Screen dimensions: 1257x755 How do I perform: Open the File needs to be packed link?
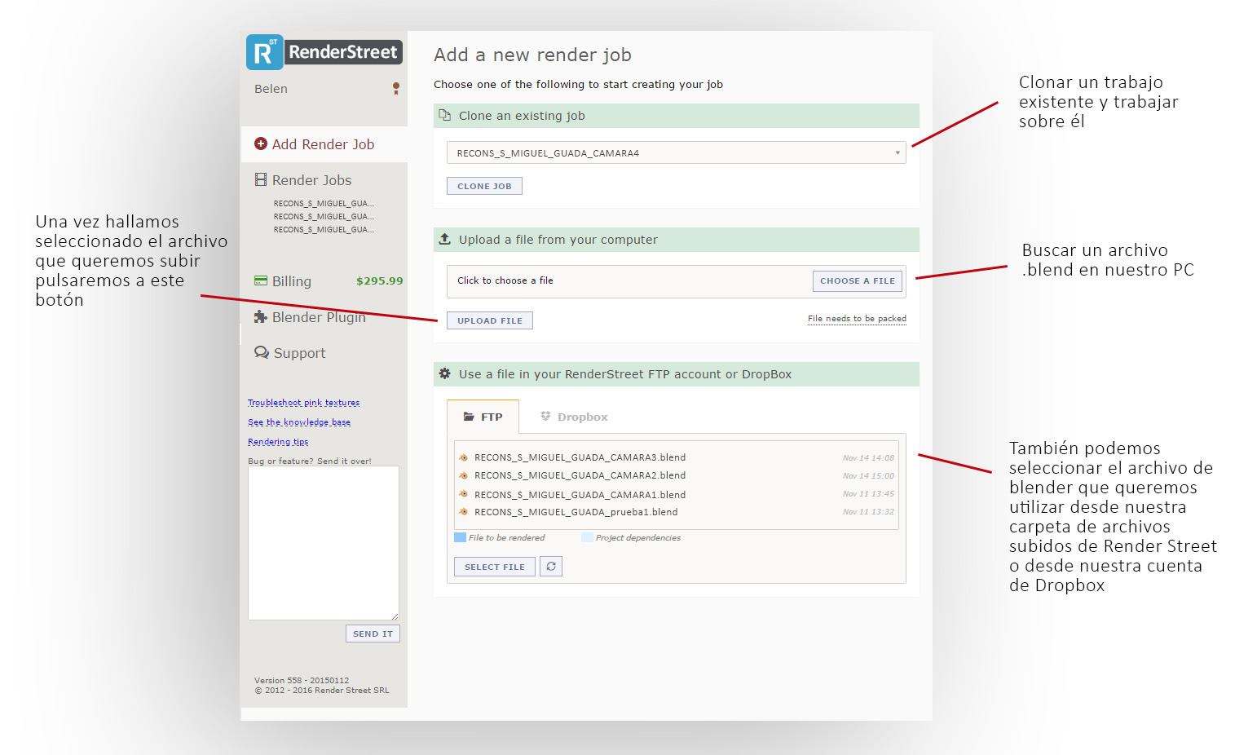tap(857, 319)
